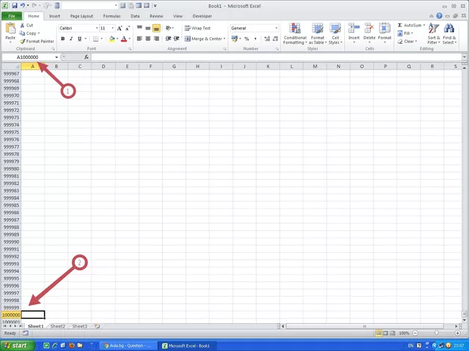469x351 pixels.
Task: Center text horizontally icon
Action: pos(148,38)
